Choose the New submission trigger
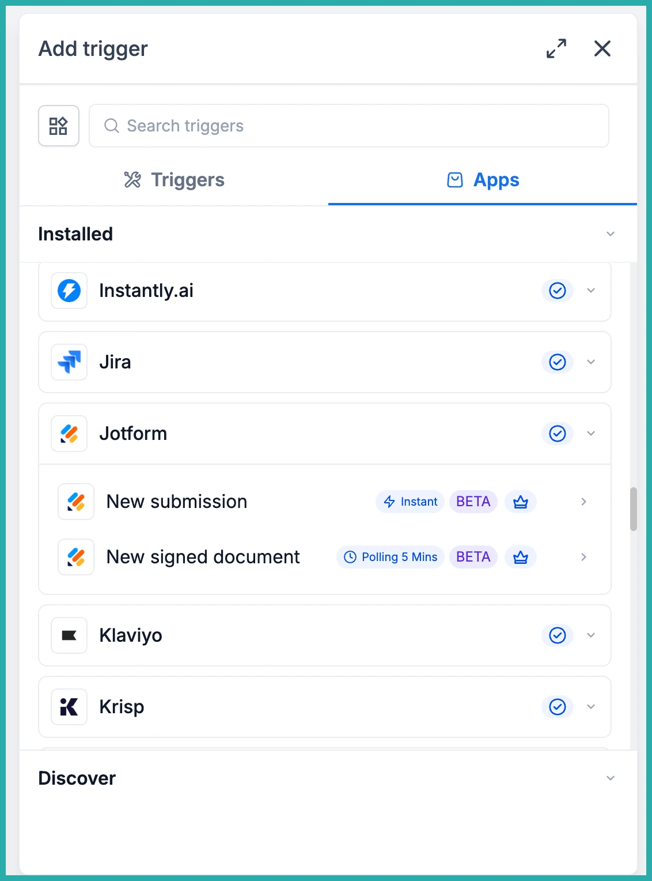Viewport: 652px width, 881px height. point(325,502)
